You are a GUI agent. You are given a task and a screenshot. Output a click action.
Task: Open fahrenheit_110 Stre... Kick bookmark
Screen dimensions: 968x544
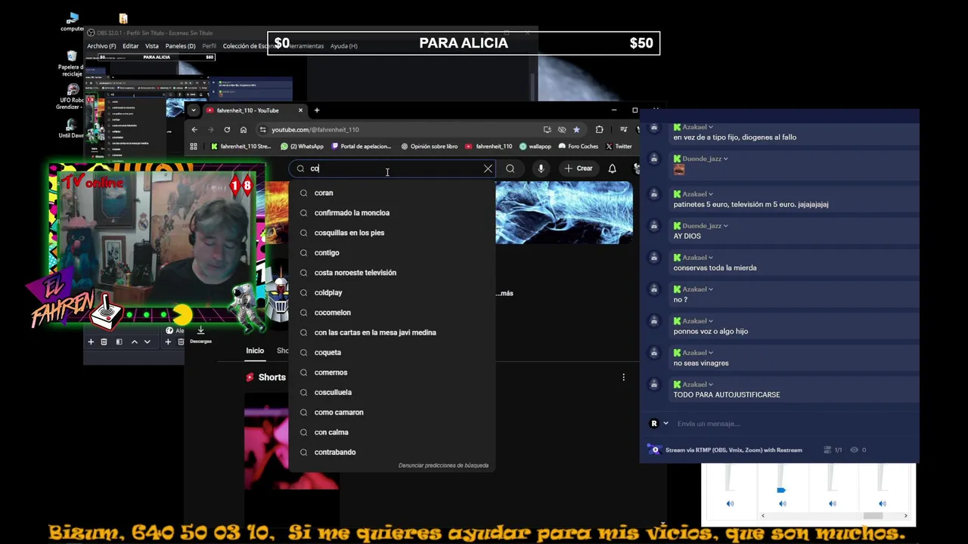(240, 147)
